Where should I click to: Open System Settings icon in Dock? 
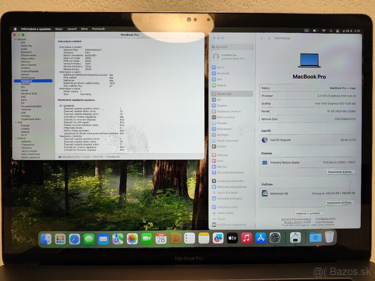point(275,238)
